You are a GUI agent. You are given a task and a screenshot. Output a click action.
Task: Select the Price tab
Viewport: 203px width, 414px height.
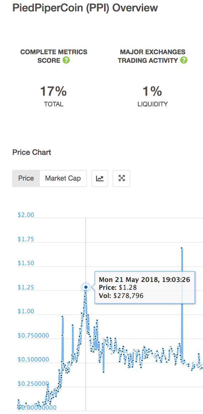tap(26, 178)
